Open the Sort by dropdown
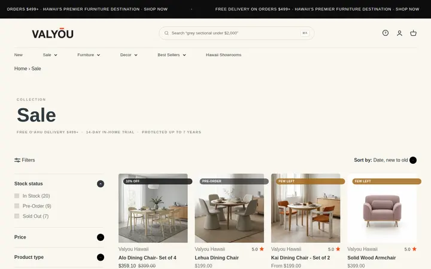Screen dimensions: 431x269 (x=385, y=160)
